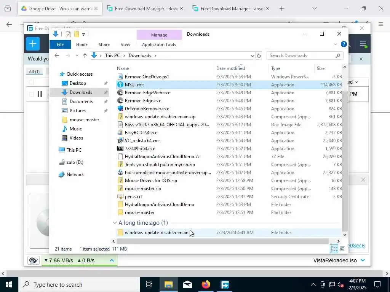Open the Windows Start menu
Image resolution: width=390 pixels, height=292 pixels.
[x=9, y=284]
